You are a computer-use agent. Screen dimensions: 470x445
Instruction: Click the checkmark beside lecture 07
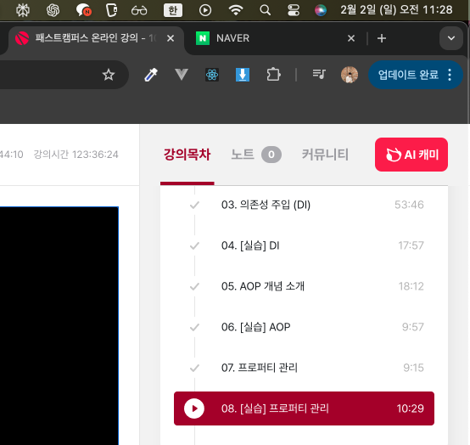click(x=194, y=368)
